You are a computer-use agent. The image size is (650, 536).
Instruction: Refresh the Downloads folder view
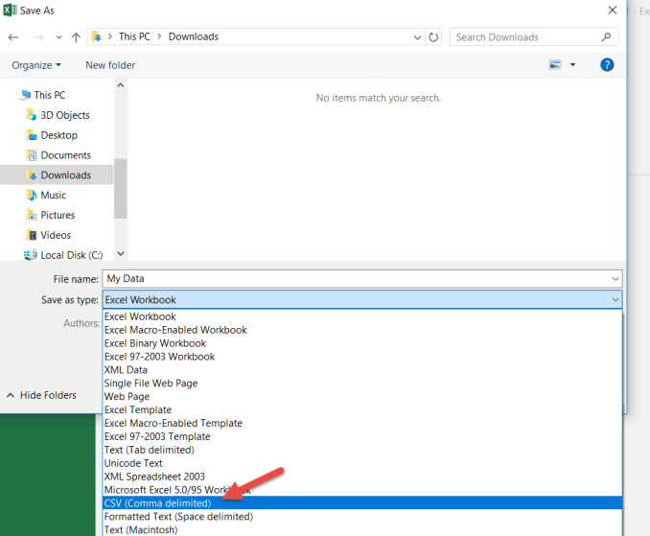click(433, 37)
